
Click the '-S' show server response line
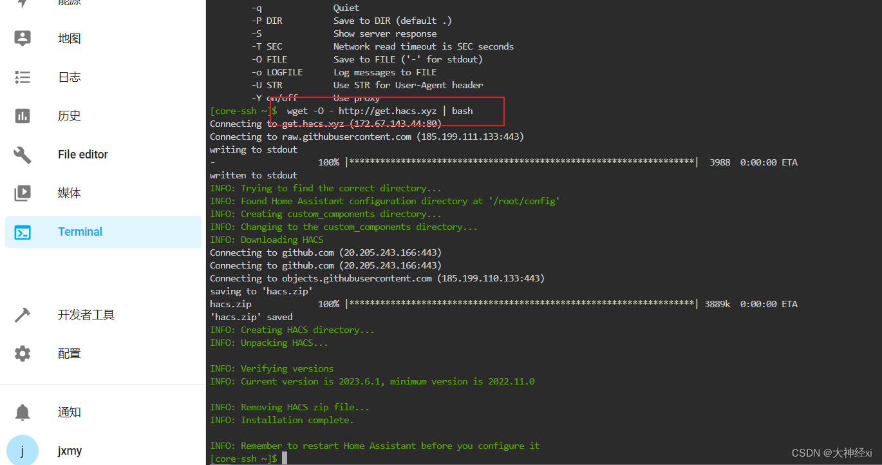coord(344,33)
